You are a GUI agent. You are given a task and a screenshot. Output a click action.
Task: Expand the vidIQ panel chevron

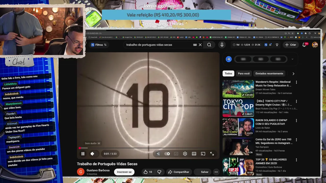coord(292,59)
